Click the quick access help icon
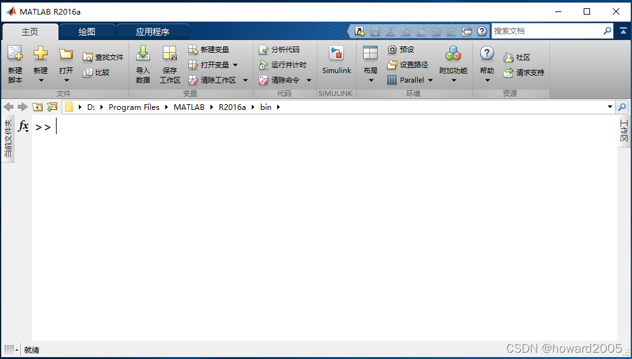Viewport: 632px width, 359px height. coord(482,31)
